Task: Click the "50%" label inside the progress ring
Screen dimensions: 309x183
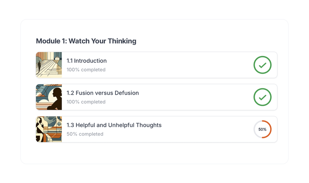Action: (x=262, y=129)
